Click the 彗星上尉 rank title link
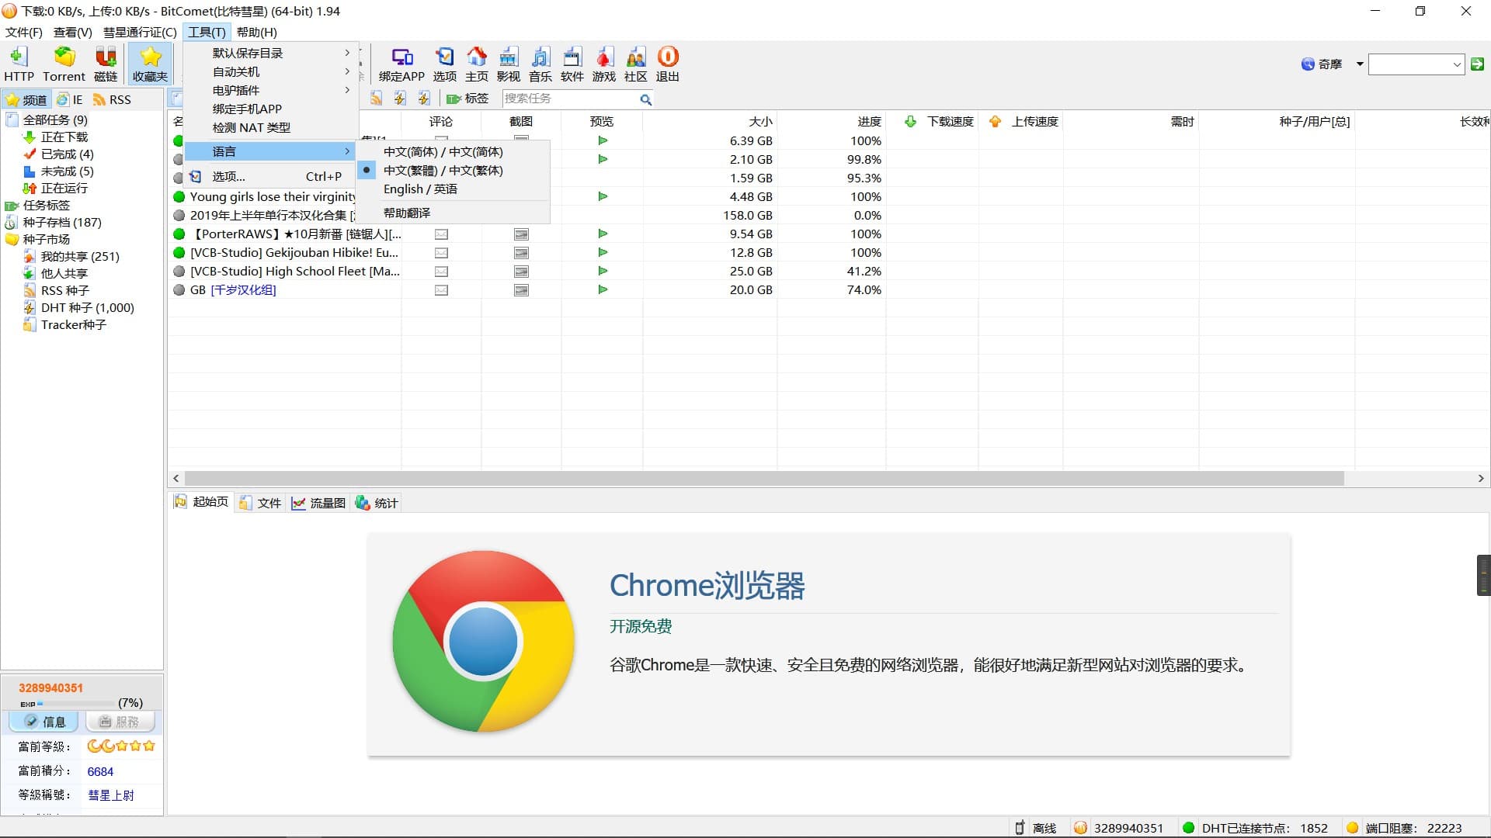The image size is (1491, 838). click(110, 795)
